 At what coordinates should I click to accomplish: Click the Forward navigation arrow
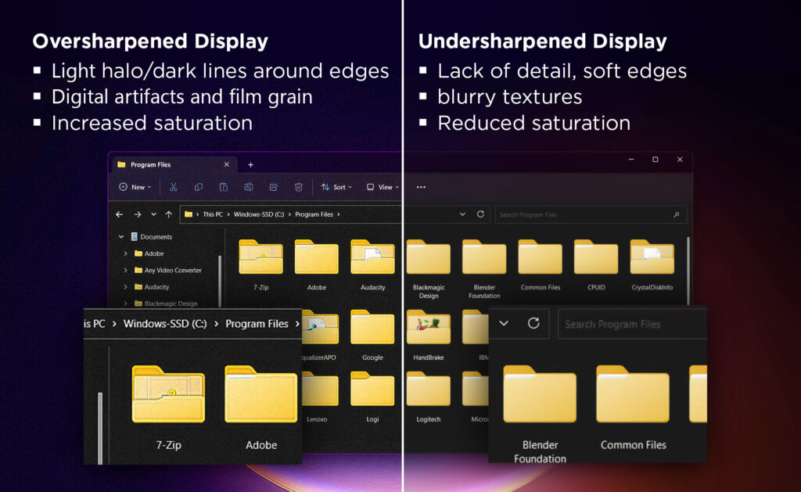[138, 214]
